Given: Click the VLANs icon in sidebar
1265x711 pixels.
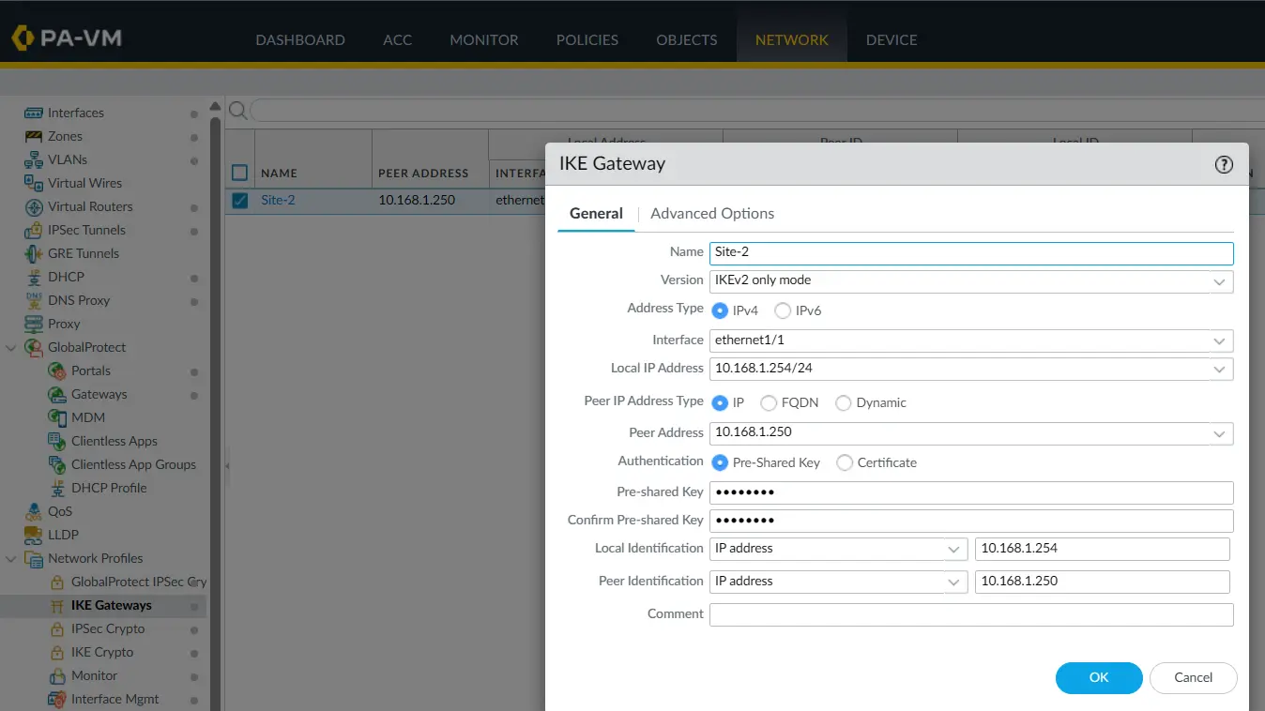Looking at the screenshot, I should (34, 159).
